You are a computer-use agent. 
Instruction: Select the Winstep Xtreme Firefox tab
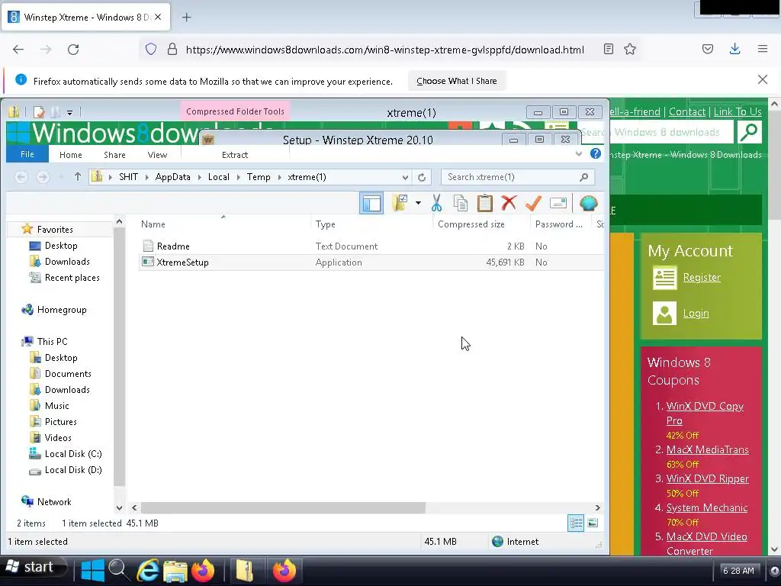(x=85, y=17)
